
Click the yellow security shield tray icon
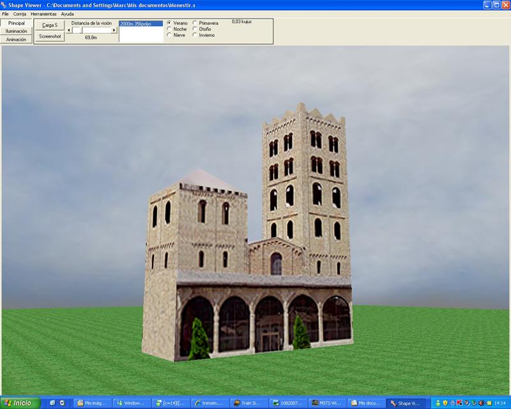tap(445, 403)
